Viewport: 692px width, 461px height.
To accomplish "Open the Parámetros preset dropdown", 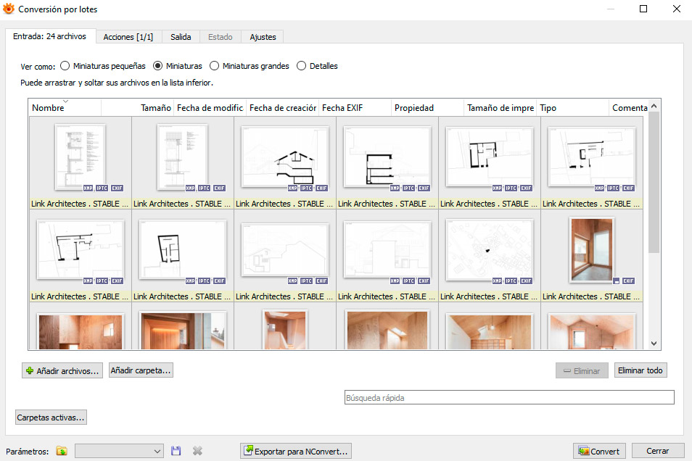I will pos(119,451).
